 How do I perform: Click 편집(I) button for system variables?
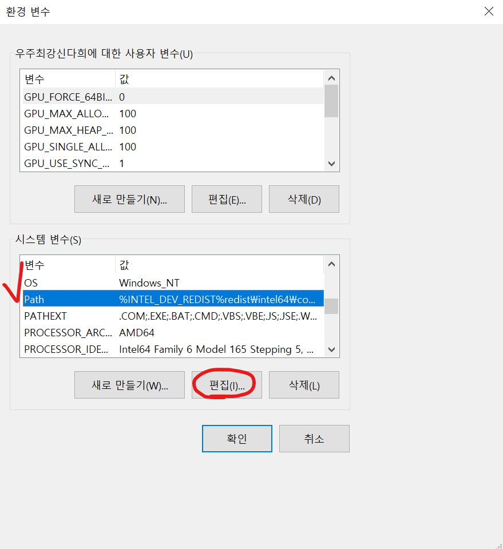click(227, 385)
